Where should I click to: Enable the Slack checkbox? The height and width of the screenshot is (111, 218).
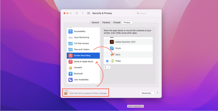click(107, 55)
